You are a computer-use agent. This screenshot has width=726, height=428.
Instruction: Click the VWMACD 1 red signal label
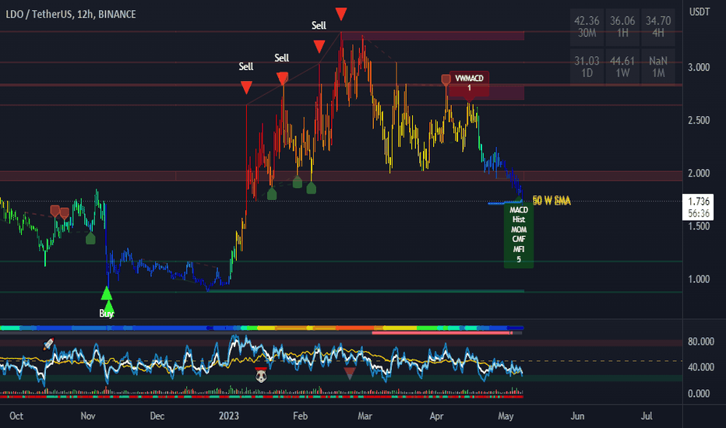[x=469, y=84]
